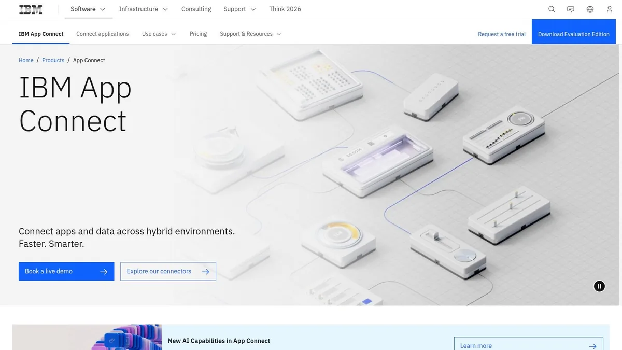
Task: Pause the hero animation
Action: point(599,286)
